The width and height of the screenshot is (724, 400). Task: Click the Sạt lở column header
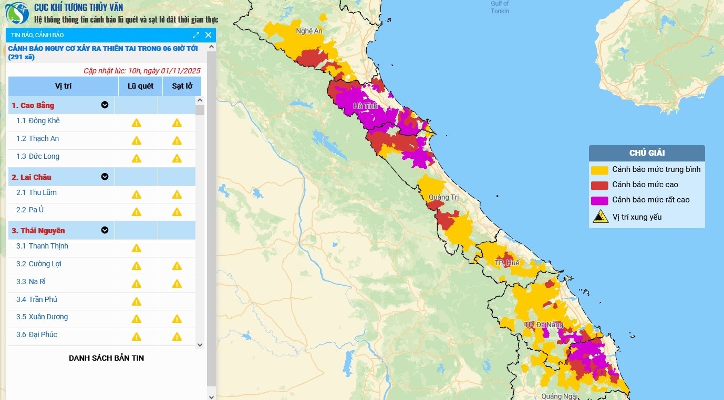point(182,86)
